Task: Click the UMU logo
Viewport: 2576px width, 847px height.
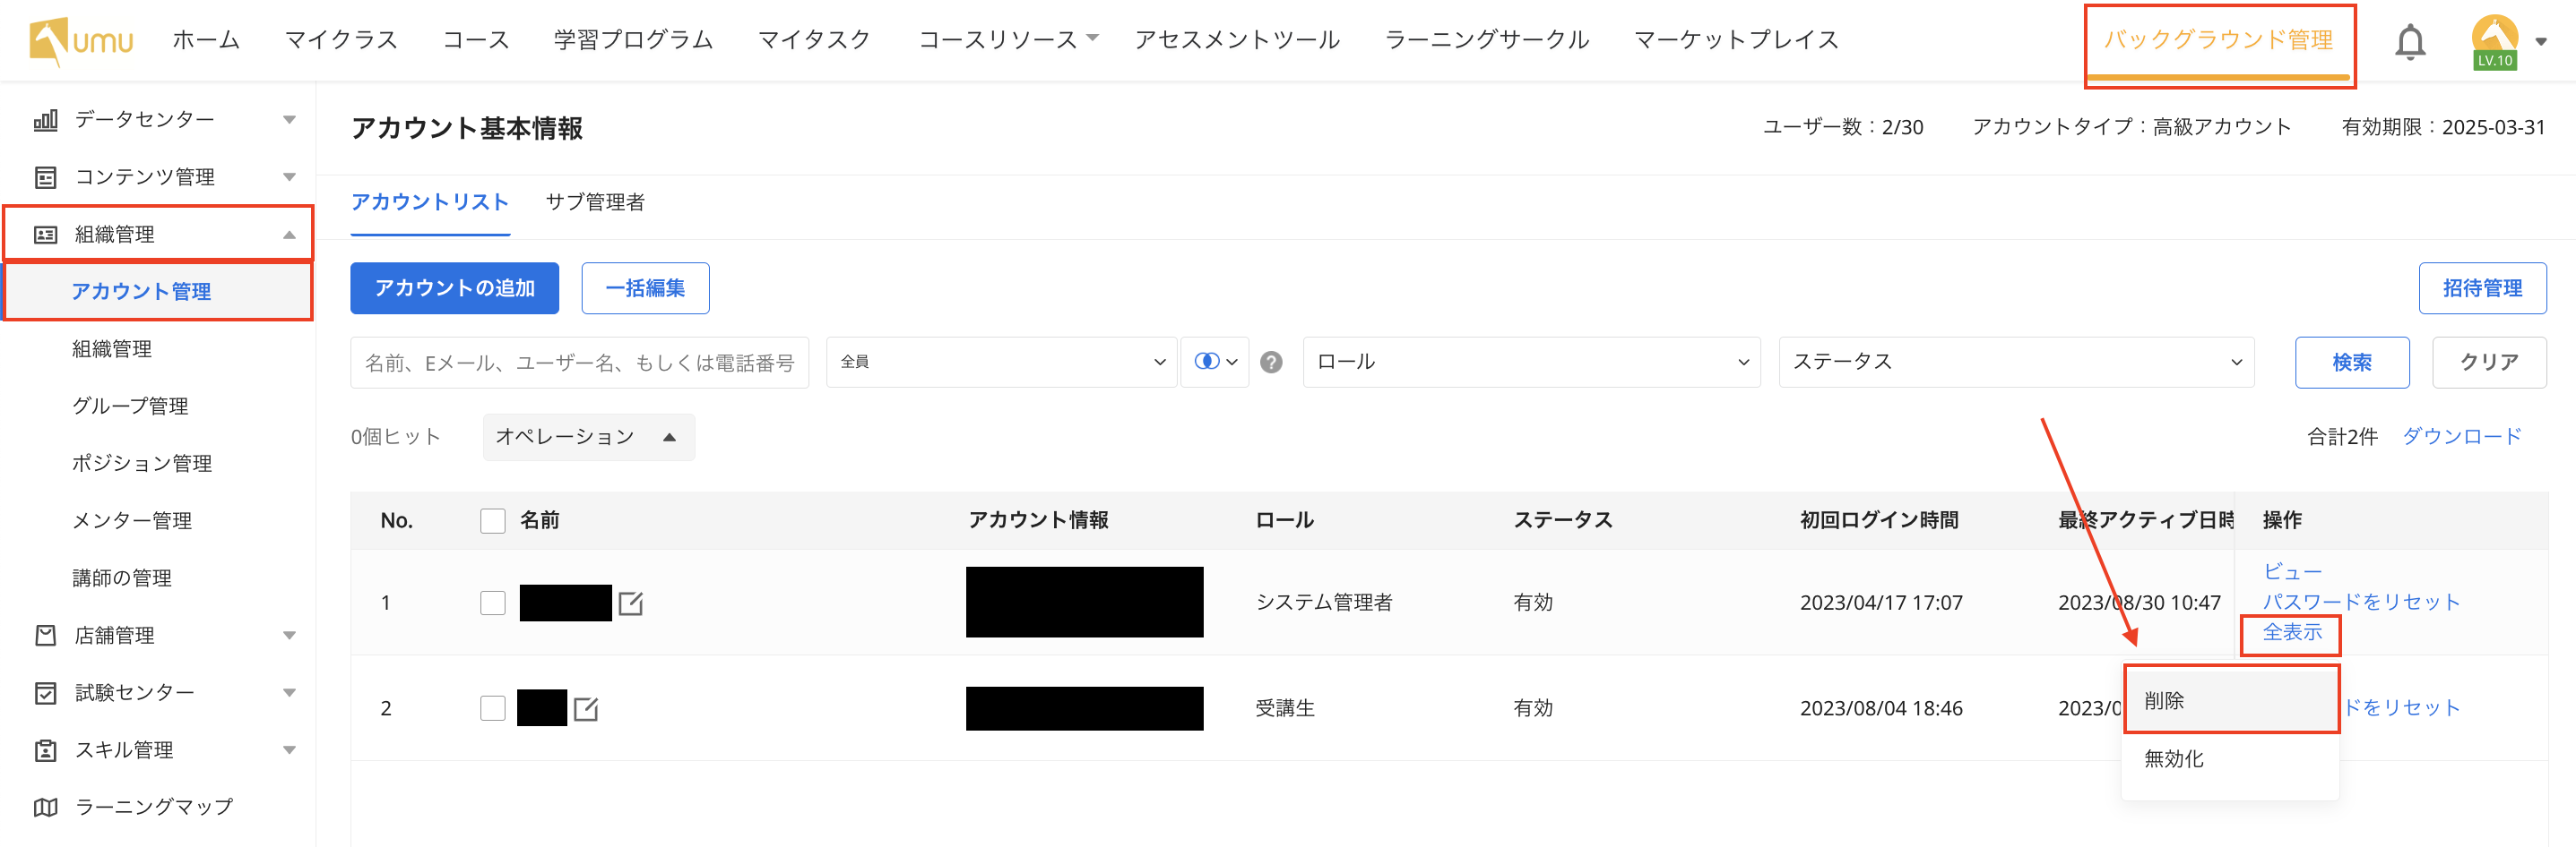Action: pos(81,41)
